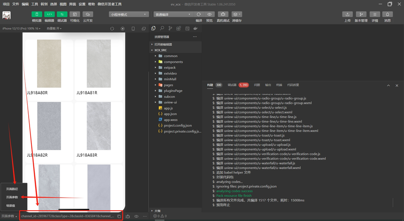Open the file explorer icon in sidebar
This screenshot has height=221, width=404.
click(x=154, y=28)
